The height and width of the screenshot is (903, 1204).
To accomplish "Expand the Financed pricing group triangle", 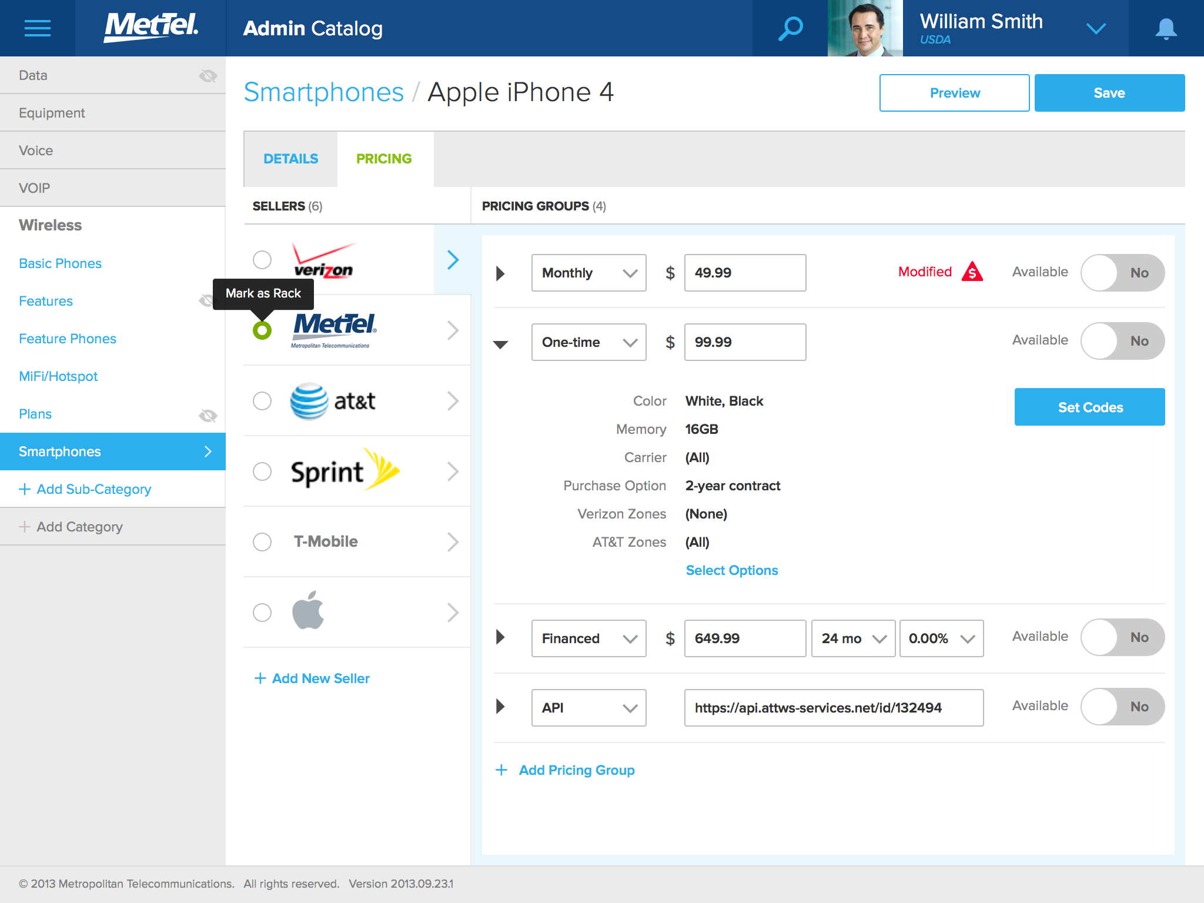I will [x=500, y=637].
